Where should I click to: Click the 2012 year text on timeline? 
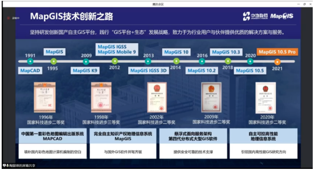tap(115, 68)
